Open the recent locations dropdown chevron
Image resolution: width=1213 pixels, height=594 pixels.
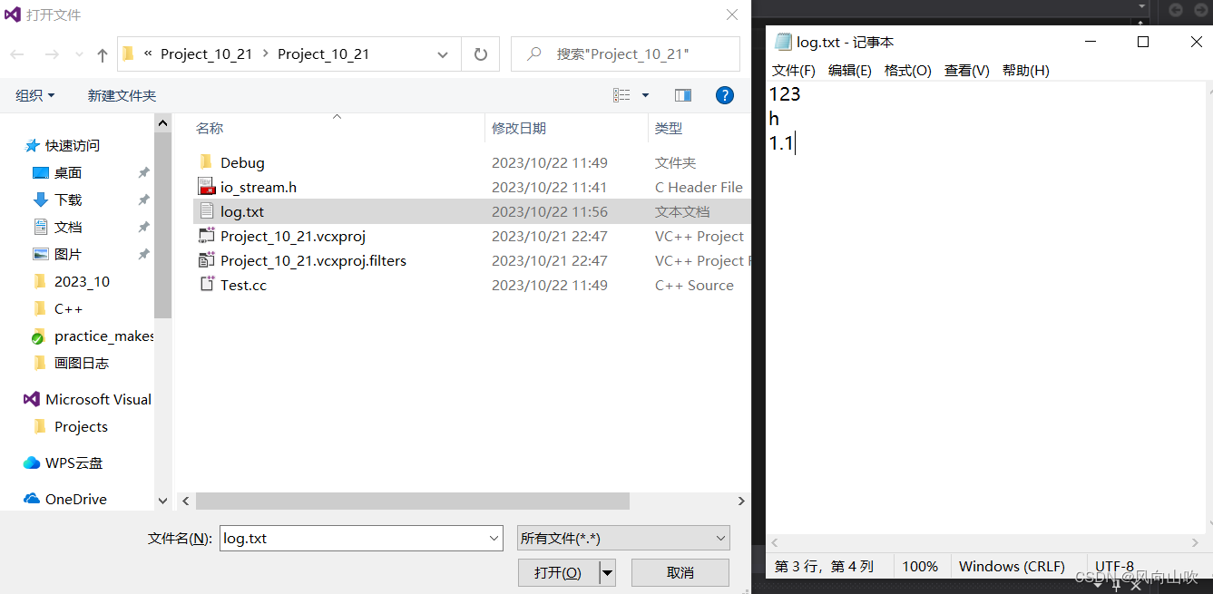tap(79, 54)
